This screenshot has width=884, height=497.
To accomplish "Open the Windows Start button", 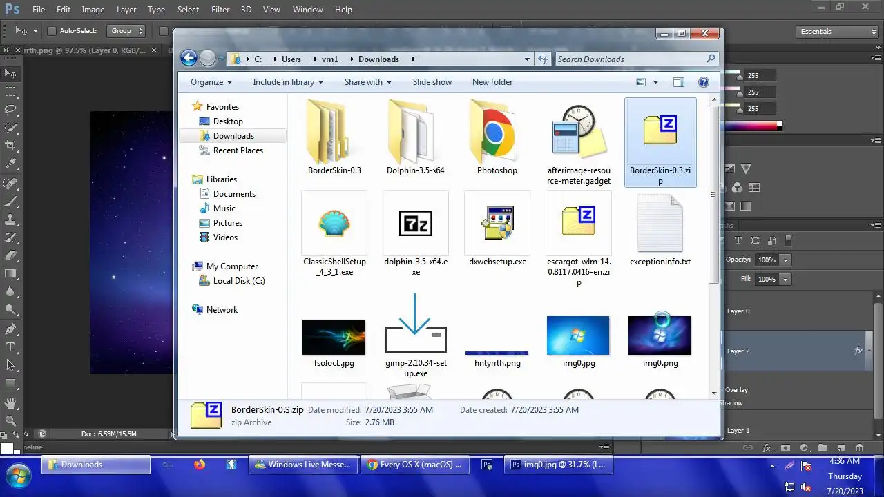I will (x=19, y=475).
